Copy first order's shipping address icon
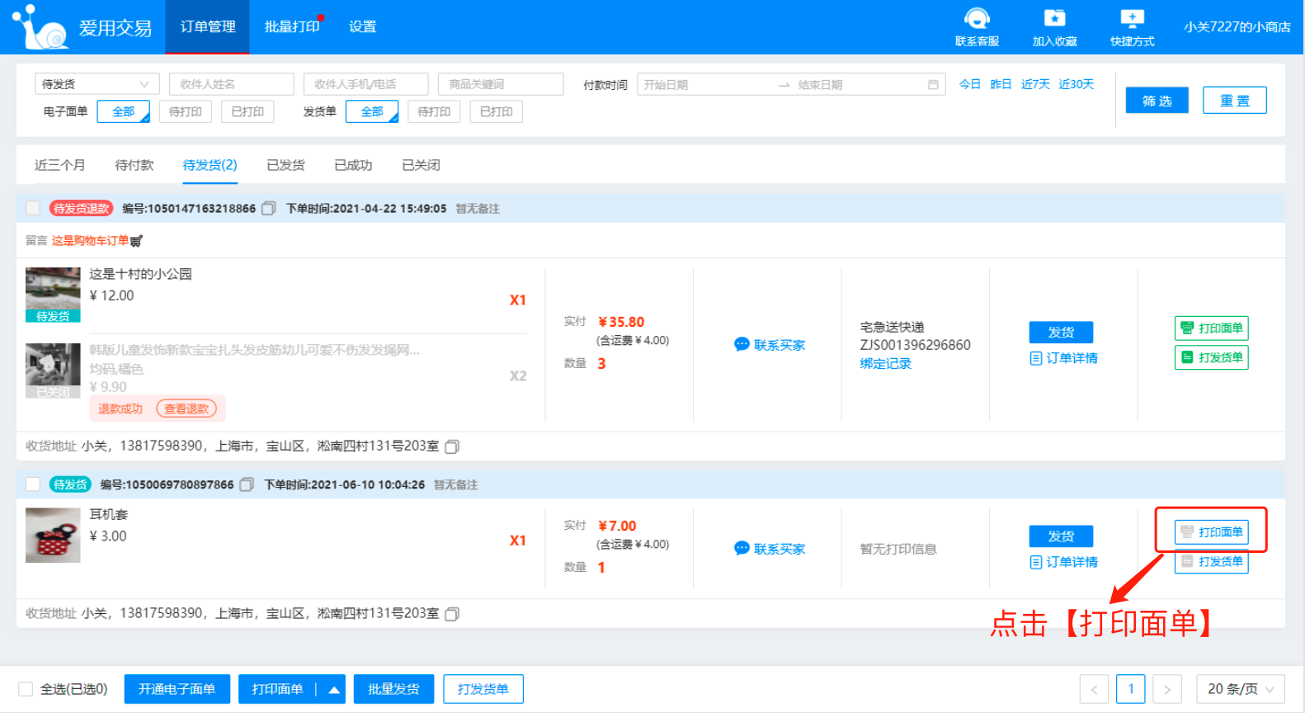Viewport: 1305px width, 713px height. click(x=451, y=446)
